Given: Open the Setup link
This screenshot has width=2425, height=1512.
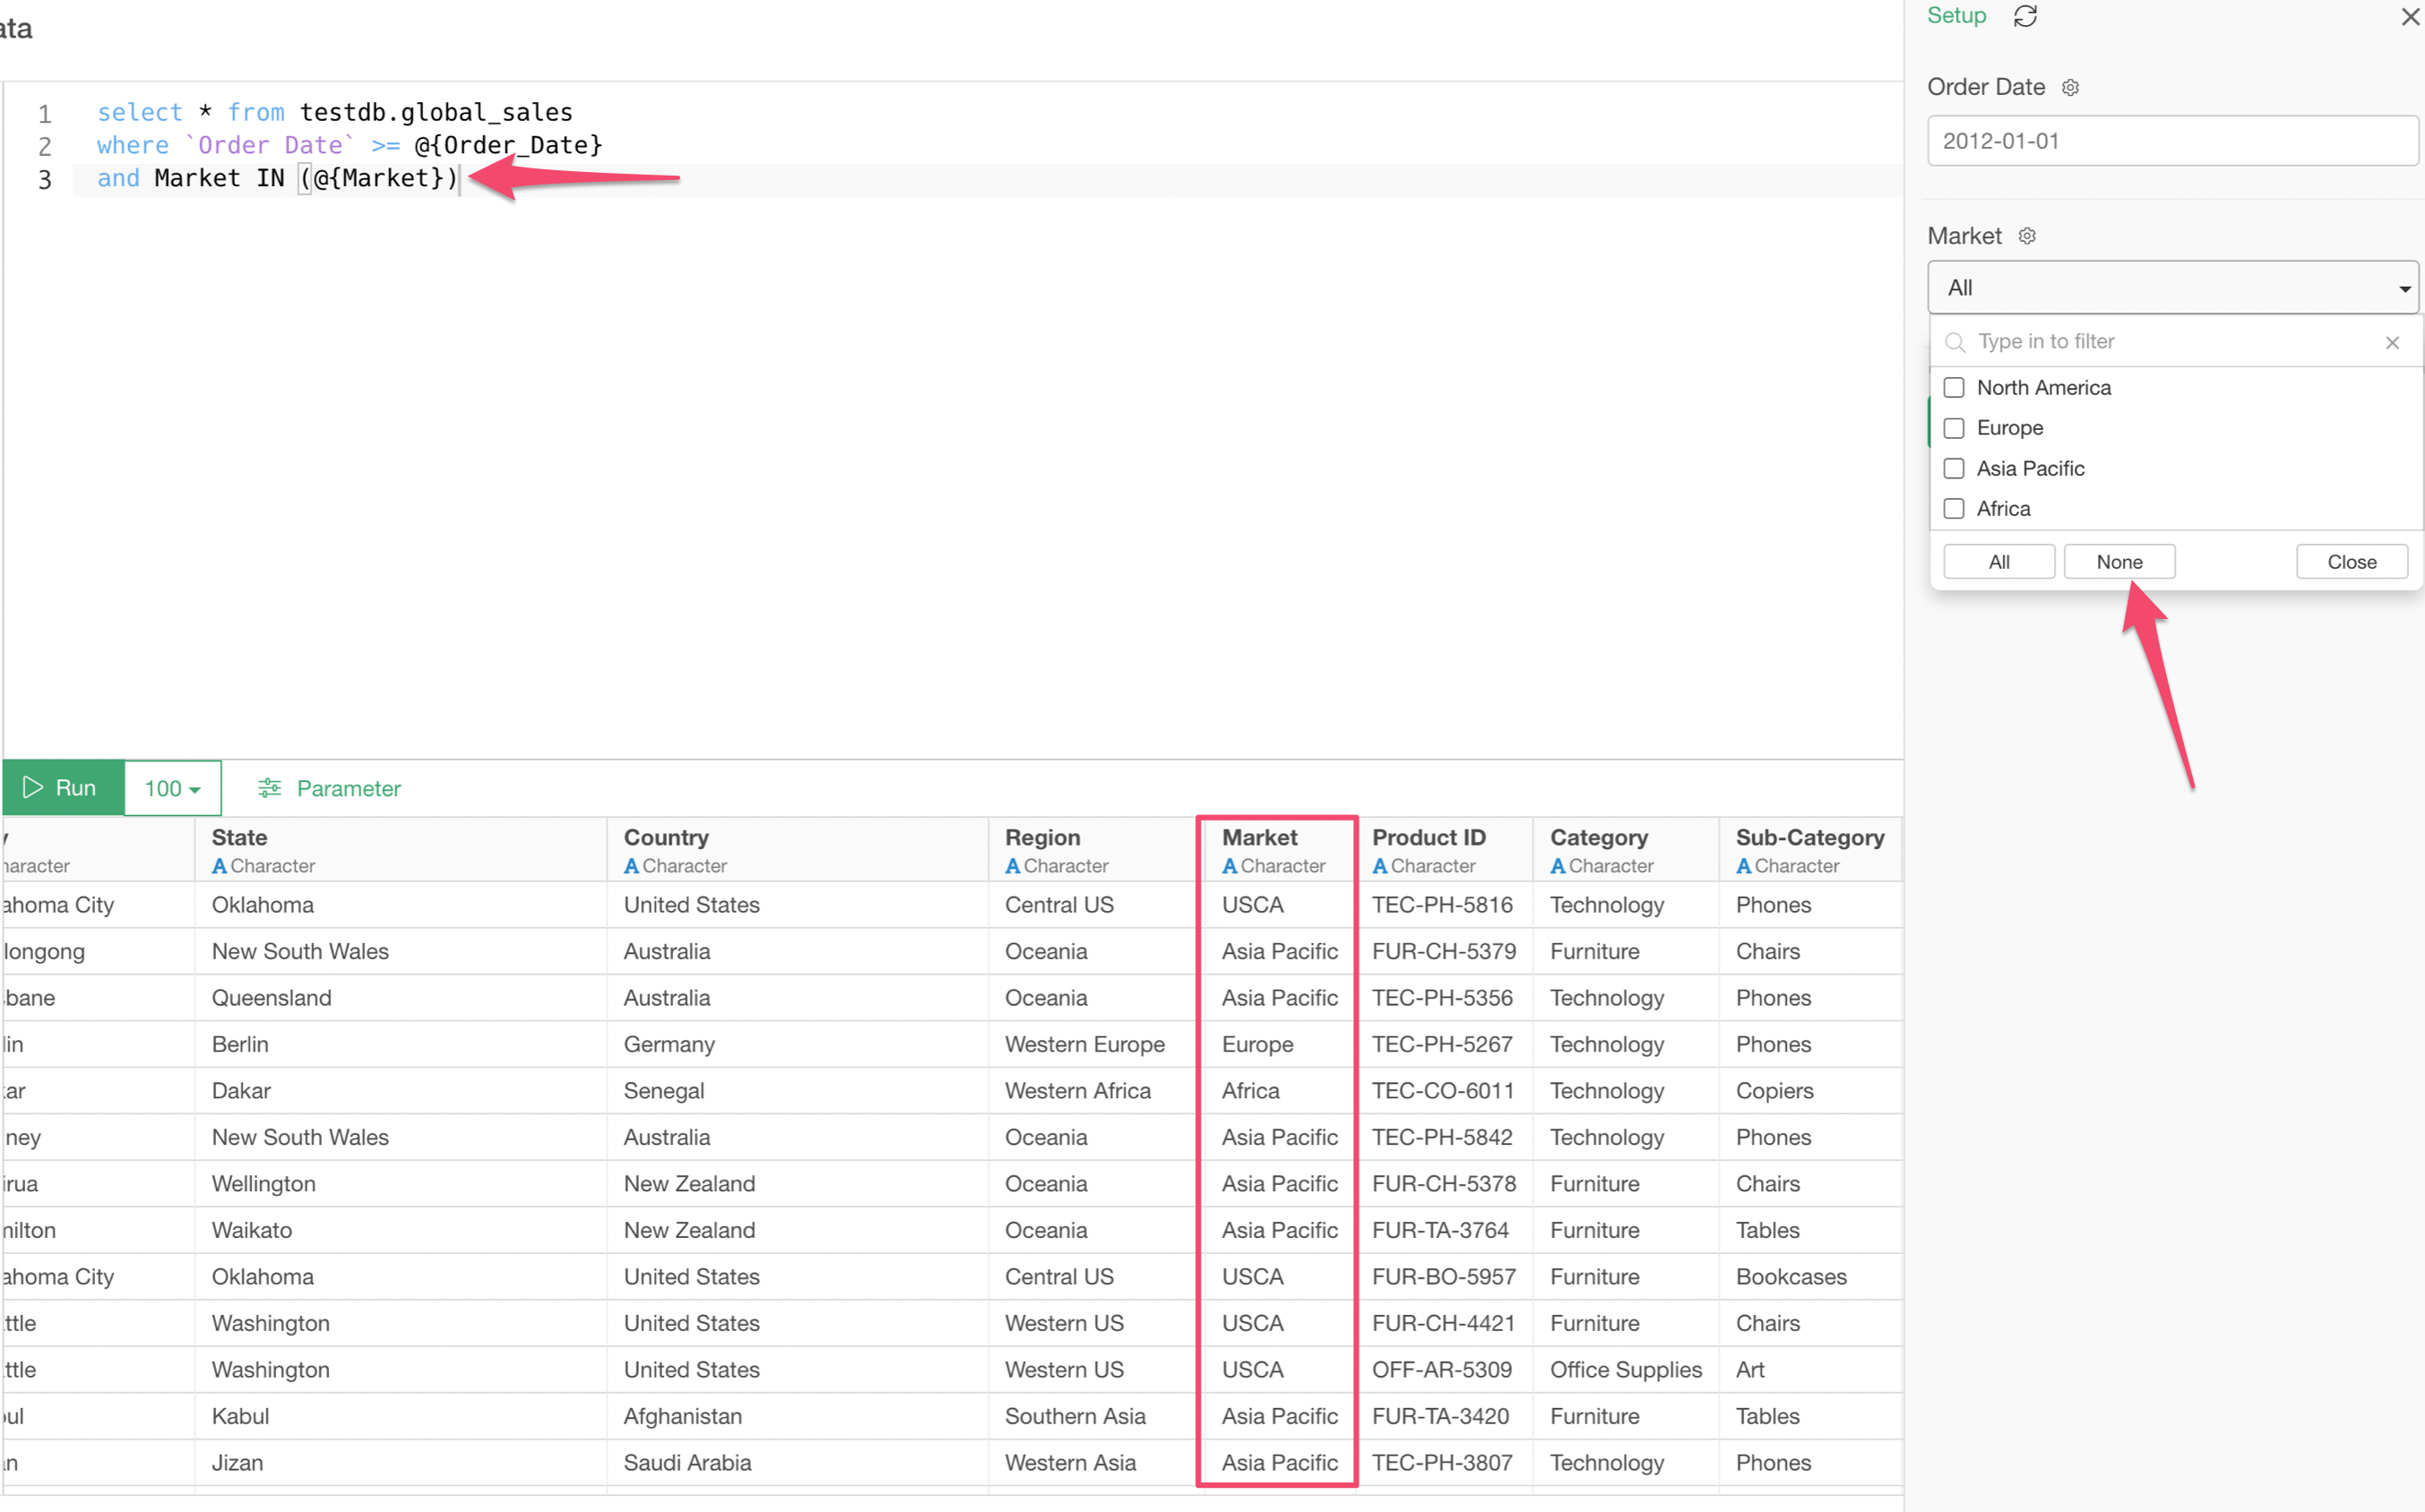Looking at the screenshot, I should [1955, 16].
